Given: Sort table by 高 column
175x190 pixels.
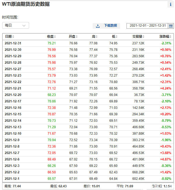Looking at the screenshot, I should [x=95, y=37].
